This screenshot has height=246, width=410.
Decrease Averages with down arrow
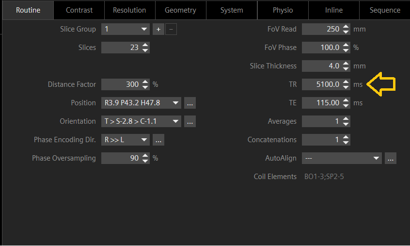pos(346,124)
